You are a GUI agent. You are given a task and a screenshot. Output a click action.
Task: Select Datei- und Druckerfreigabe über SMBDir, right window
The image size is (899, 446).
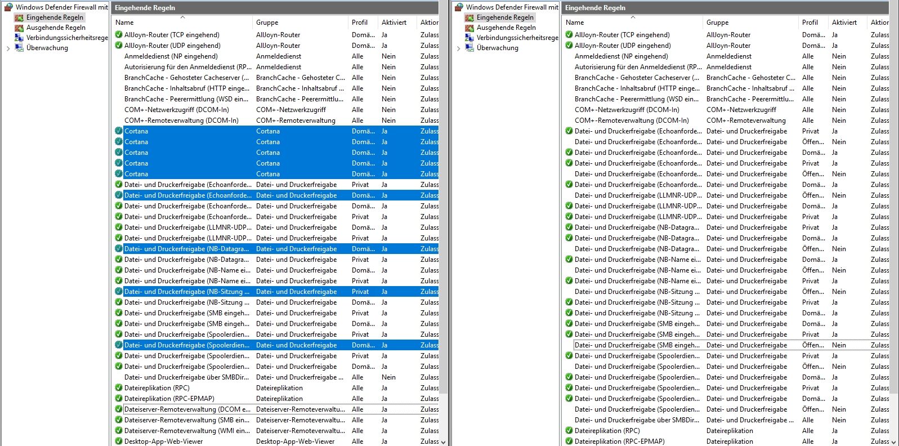coord(637,420)
